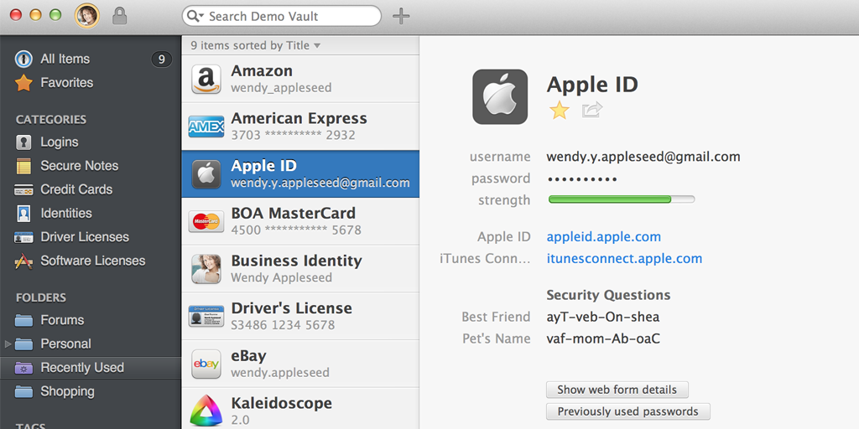Click the eBay logo icon in list
859x429 pixels.
206,364
